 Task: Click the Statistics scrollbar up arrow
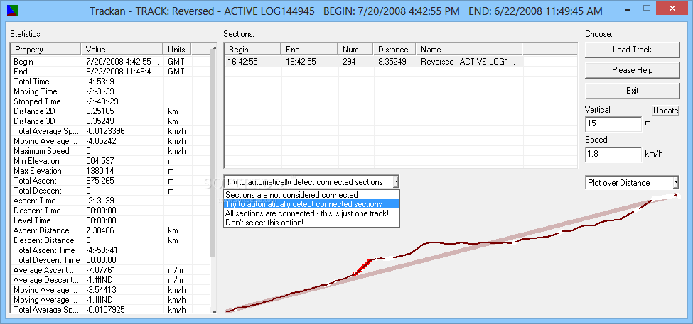coord(213,48)
